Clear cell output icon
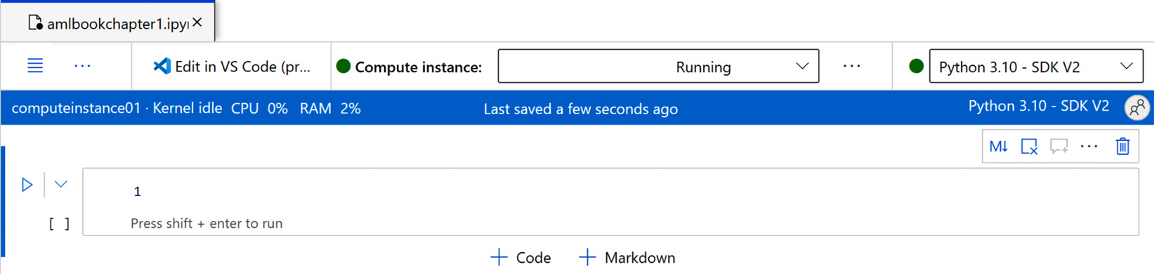The width and height of the screenshot is (1159, 274). [x=1029, y=146]
